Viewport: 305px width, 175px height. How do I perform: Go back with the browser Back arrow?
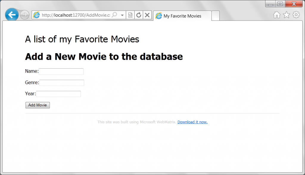(12, 15)
